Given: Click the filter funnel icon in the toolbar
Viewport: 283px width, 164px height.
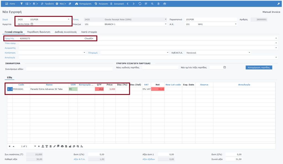Looking at the screenshot, I should [22, 4].
